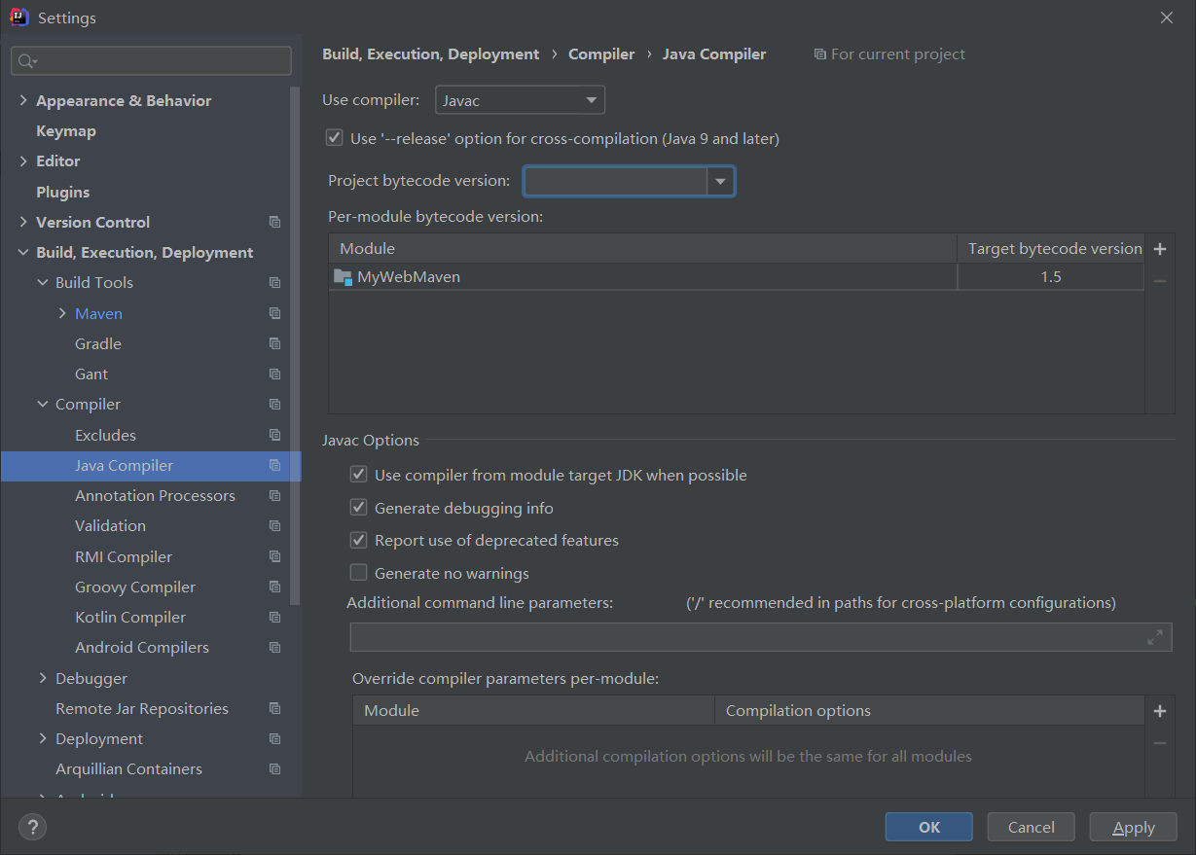Expand the Version Control section
Screen dimensions: 1196x855
(23, 222)
